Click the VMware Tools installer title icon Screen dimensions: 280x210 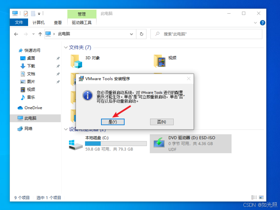pos(81,78)
